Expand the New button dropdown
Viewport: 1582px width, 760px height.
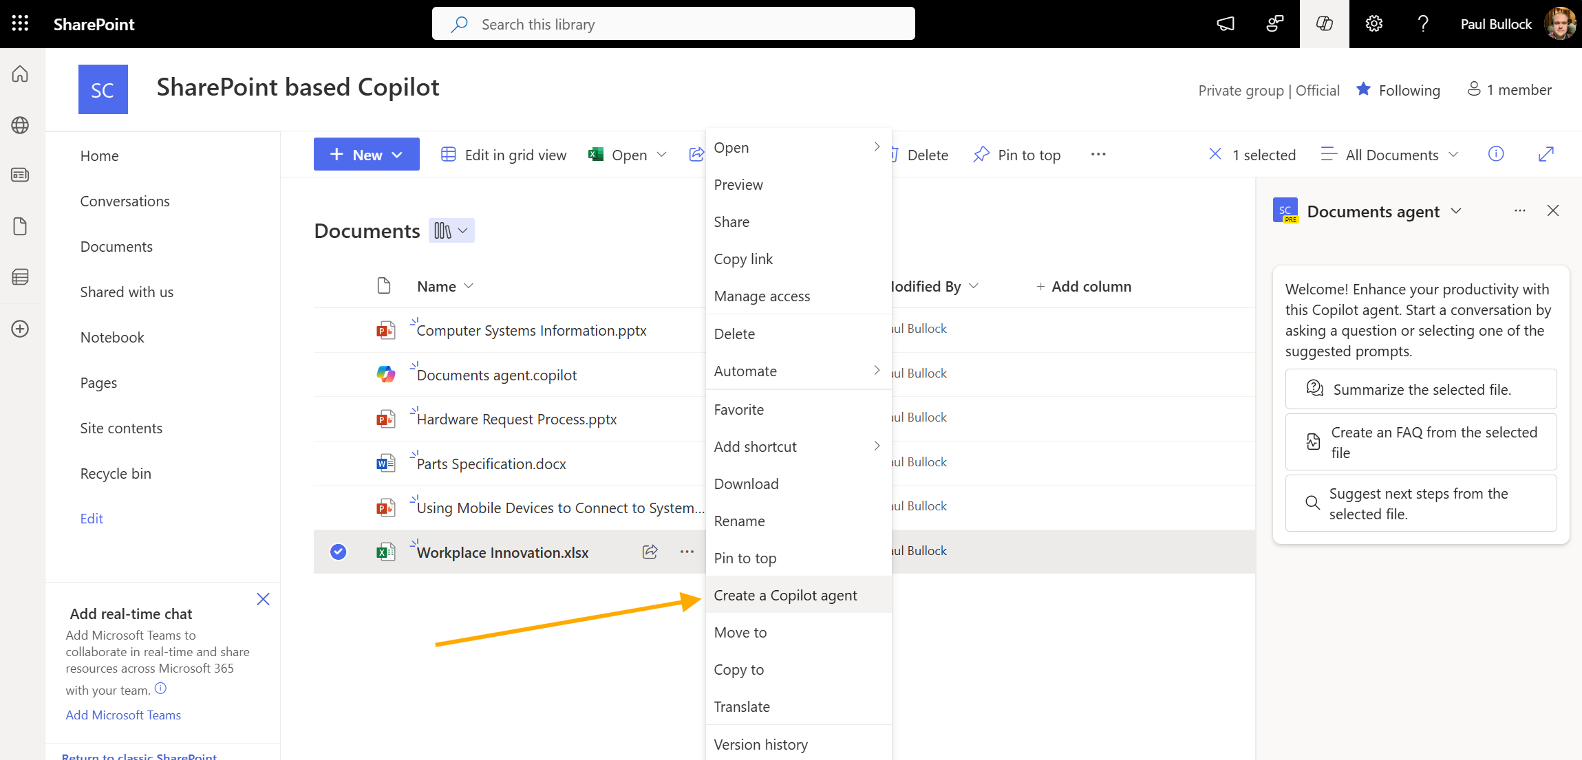[x=398, y=154]
